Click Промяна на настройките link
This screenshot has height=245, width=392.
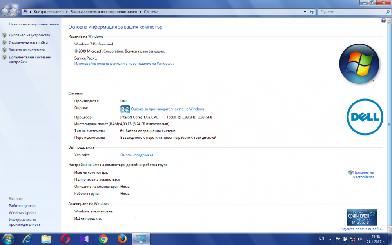point(363,175)
